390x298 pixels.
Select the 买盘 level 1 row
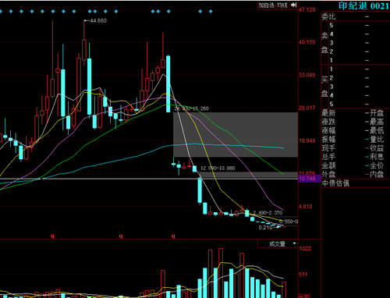pos(359,69)
